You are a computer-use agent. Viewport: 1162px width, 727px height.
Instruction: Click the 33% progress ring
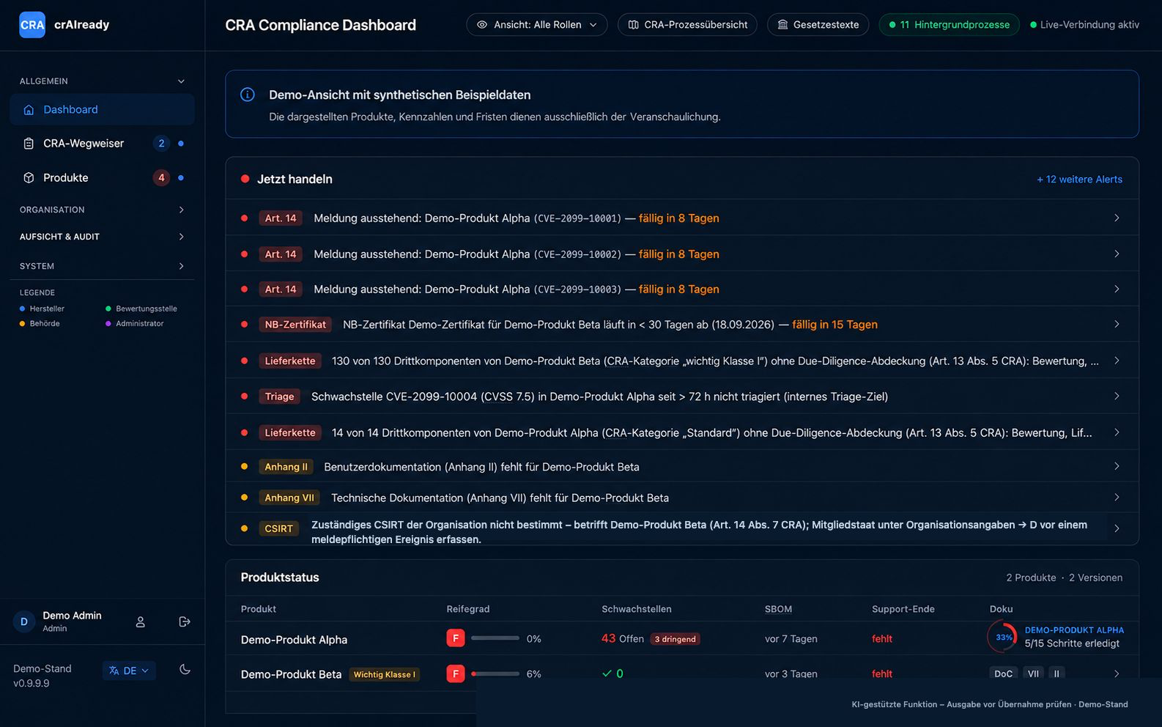(1002, 637)
